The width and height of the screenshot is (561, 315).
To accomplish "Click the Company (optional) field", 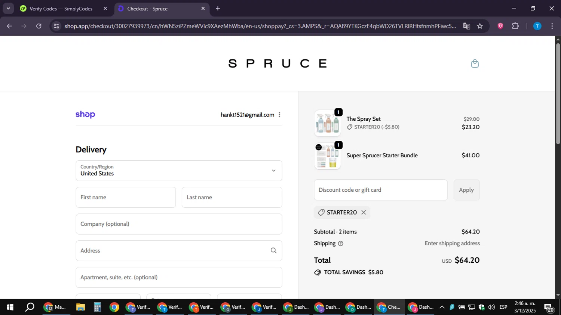I will point(179,224).
